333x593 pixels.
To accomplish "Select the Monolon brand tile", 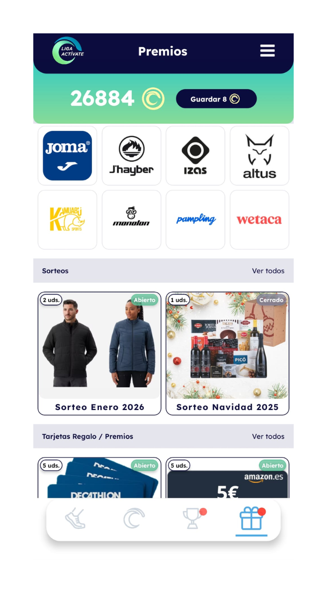I will [131, 220].
